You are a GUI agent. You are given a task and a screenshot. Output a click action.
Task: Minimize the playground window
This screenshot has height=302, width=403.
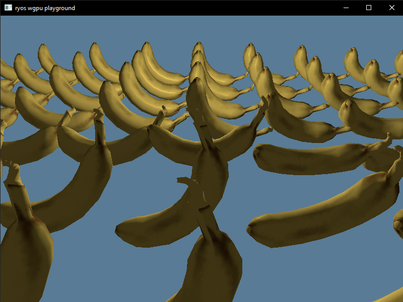click(x=346, y=8)
